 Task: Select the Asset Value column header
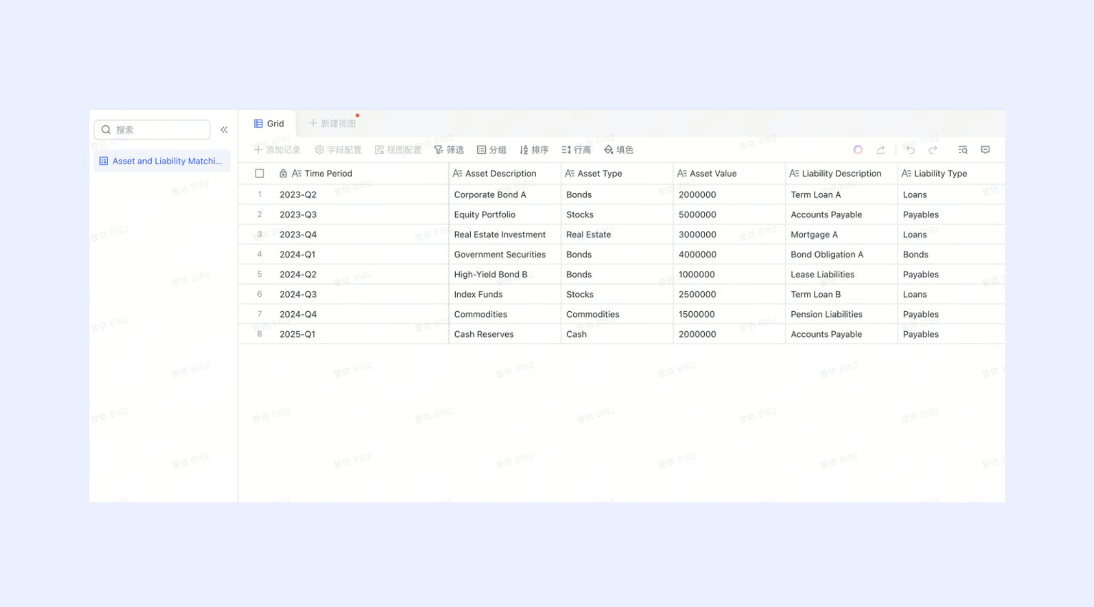coord(729,174)
